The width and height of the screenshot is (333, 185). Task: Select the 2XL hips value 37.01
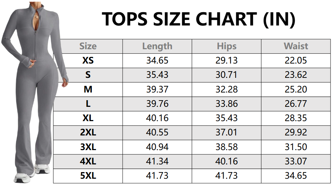point(226,133)
